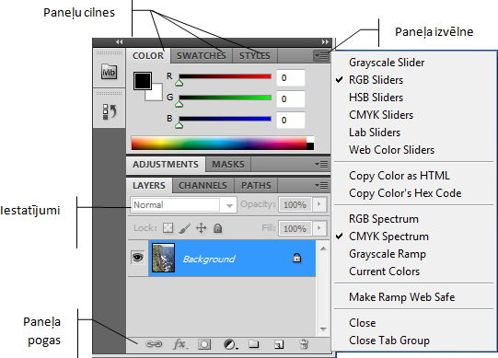The height and width of the screenshot is (358, 498).
Task: Delete layer with trash icon
Action: (x=304, y=344)
